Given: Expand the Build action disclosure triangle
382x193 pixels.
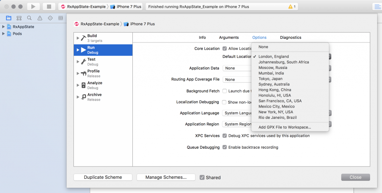Looking at the screenshot, I should coord(78,38).
